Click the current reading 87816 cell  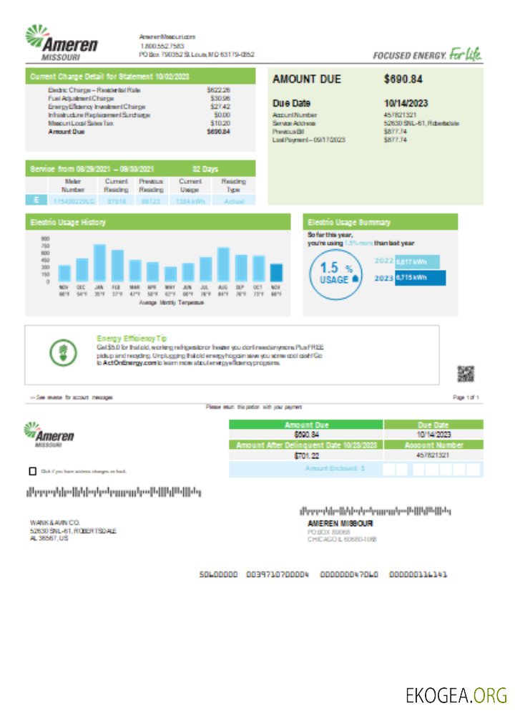(117, 201)
